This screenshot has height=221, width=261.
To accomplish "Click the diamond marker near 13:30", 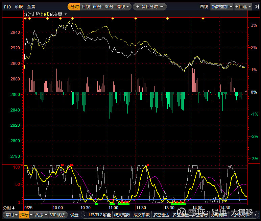I will (168, 19).
